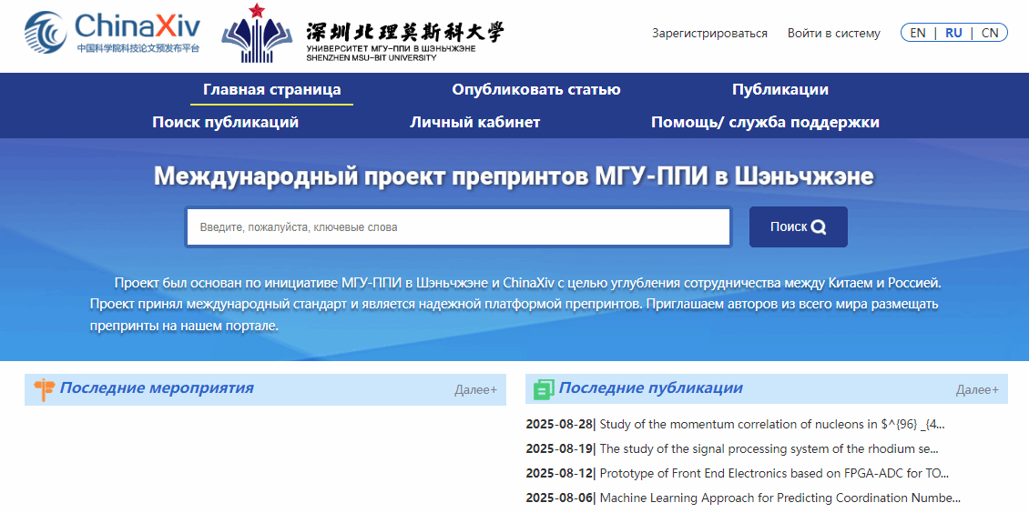Open Главная страница menu item
The image size is (1029, 513).
[x=271, y=89]
